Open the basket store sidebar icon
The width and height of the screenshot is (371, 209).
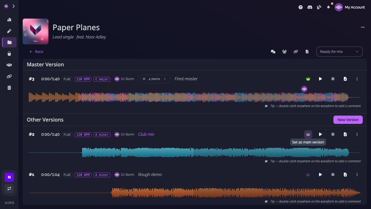coord(9,54)
